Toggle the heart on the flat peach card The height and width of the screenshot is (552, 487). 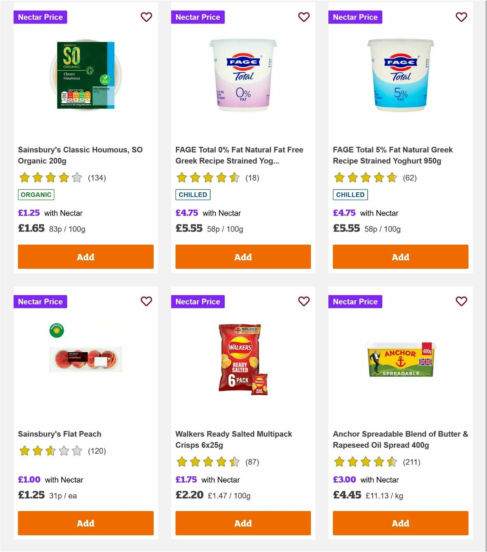tap(146, 302)
